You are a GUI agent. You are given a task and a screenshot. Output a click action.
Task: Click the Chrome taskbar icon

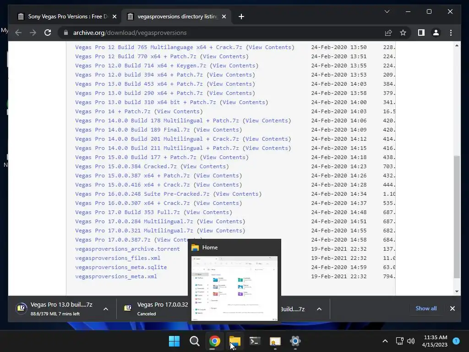click(215, 341)
